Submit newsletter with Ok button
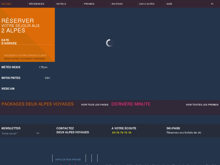This screenshot has height=165, width=220. click(x=38, y=133)
